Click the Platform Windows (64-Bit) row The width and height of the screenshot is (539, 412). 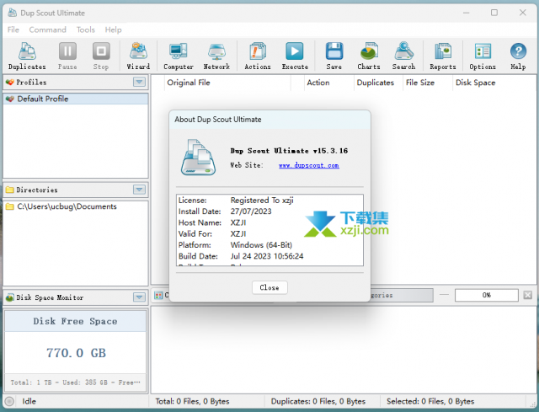[x=269, y=245]
